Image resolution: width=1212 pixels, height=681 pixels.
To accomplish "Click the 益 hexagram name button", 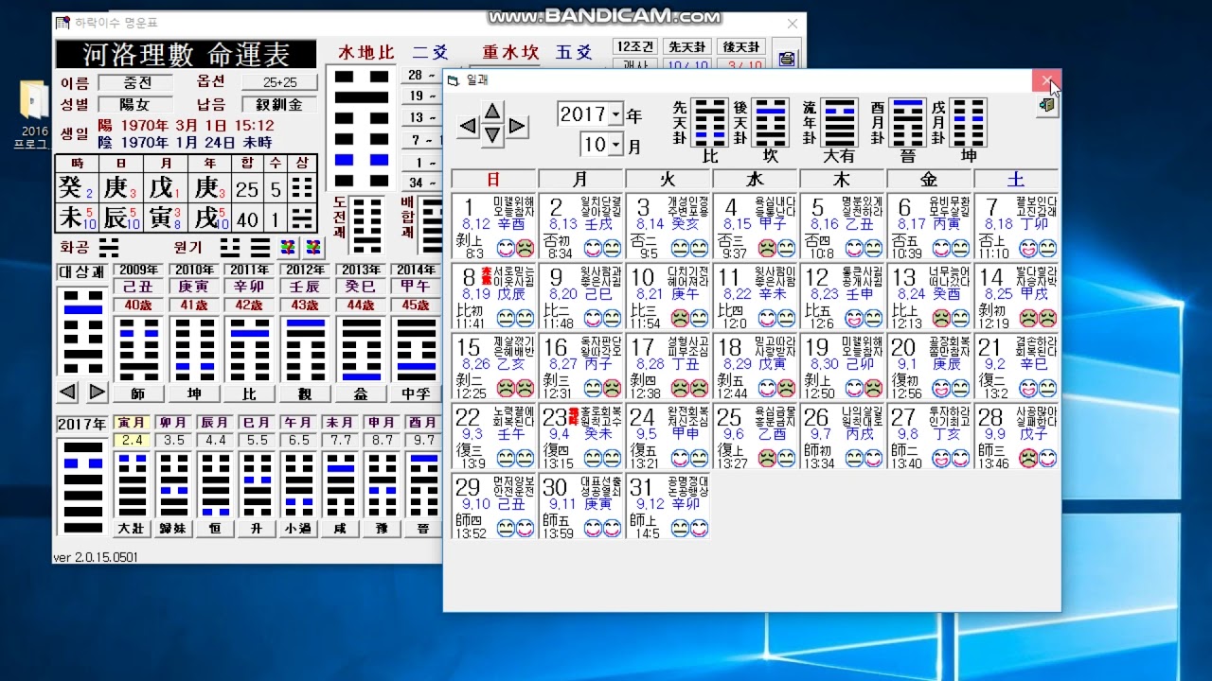I will [x=361, y=393].
